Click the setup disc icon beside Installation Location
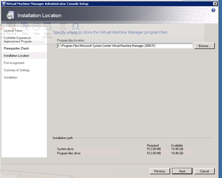222x178 pixels. (10, 15)
